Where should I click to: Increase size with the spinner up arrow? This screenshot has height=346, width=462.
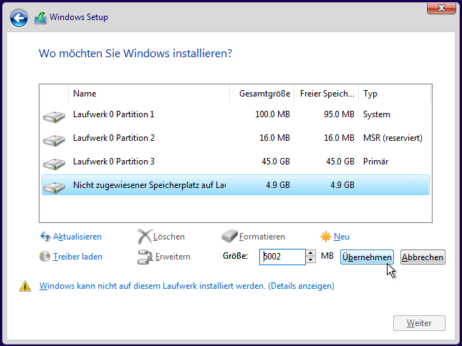(311, 253)
